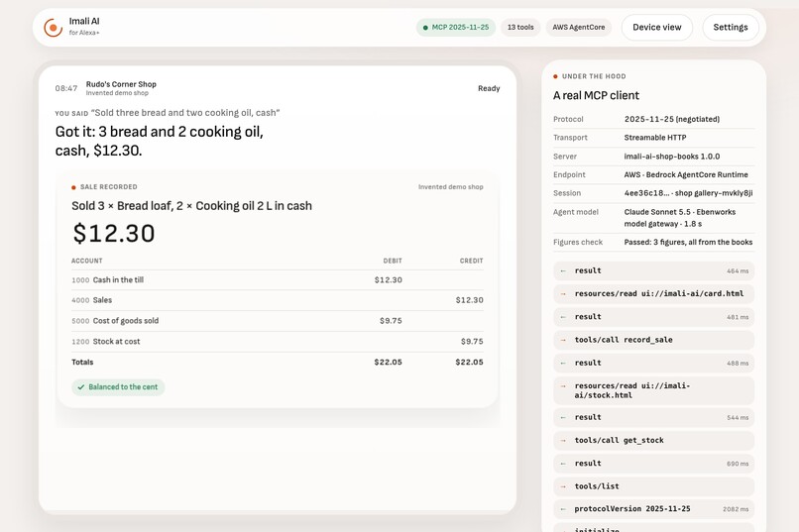799x532 pixels.
Task: Click the Invented demo shop label in sale card
Action: pyautogui.click(x=450, y=187)
